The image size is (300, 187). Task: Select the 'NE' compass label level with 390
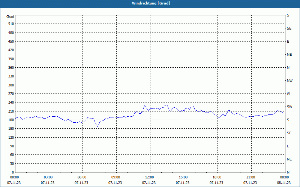coord(289,55)
